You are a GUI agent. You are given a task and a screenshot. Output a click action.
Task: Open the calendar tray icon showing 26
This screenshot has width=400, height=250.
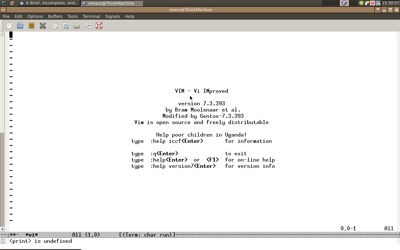click(x=372, y=3)
